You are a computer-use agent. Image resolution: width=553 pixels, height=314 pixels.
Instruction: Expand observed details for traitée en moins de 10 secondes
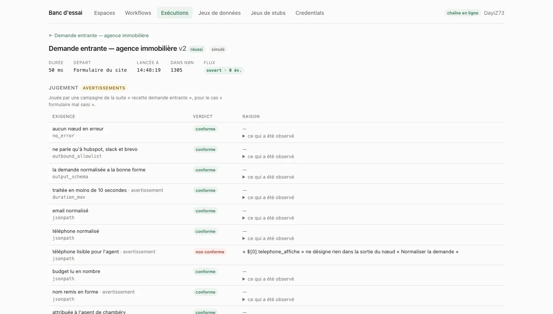[268, 198]
